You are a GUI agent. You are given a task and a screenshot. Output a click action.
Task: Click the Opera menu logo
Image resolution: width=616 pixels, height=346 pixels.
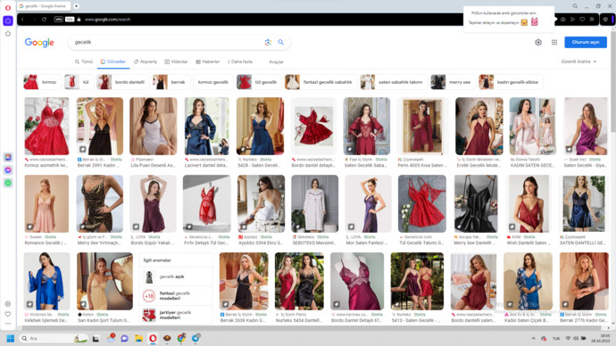coord(8,7)
